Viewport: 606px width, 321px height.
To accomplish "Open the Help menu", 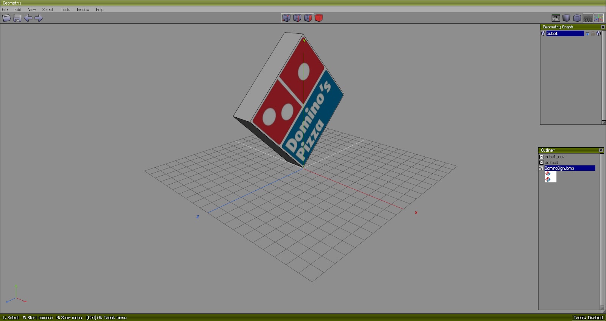I will (100, 9).
